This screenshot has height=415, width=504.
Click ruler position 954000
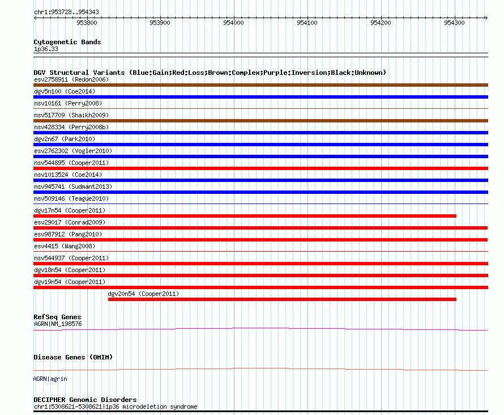(234, 23)
